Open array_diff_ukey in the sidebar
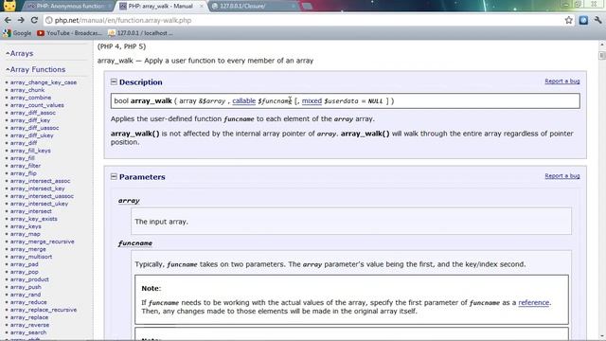 31,135
